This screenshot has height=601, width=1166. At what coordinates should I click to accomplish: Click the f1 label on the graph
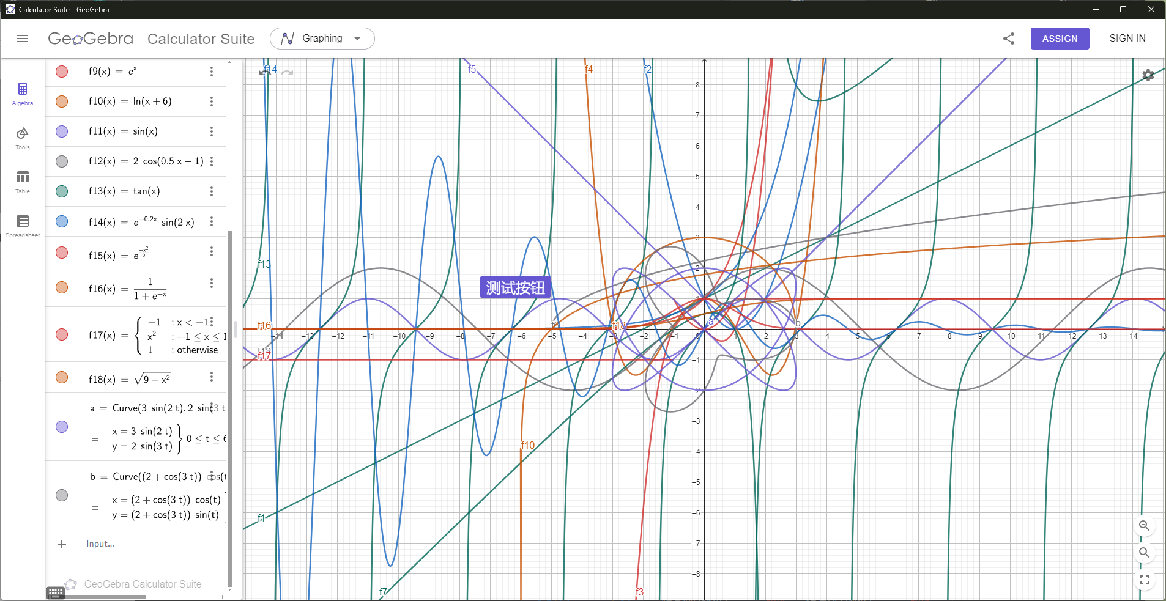[261, 518]
